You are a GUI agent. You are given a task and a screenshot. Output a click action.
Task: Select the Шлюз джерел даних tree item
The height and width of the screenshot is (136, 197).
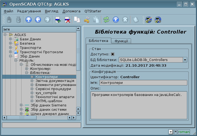click(50, 114)
